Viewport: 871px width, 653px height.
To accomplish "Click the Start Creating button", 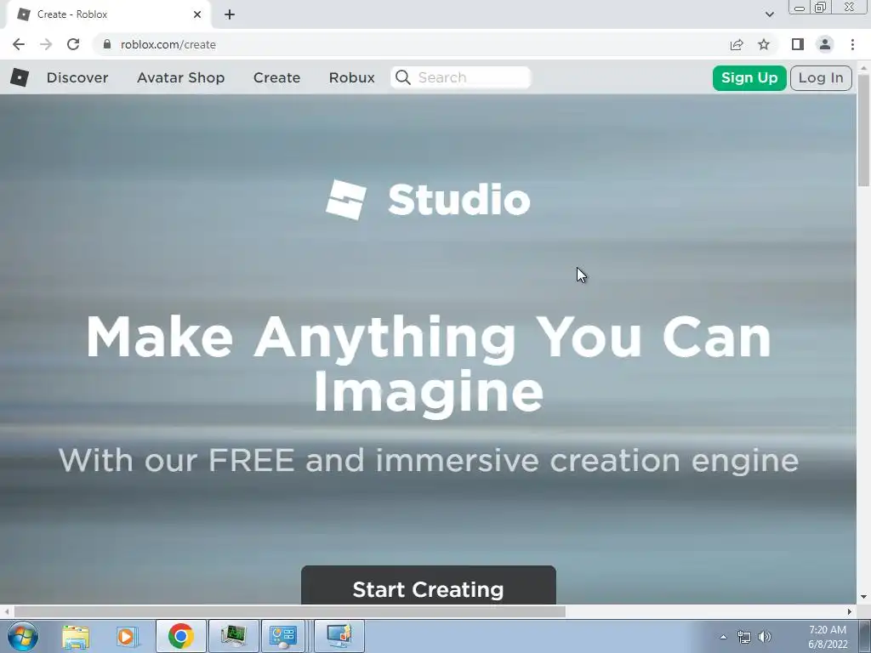I will [429, 585].
